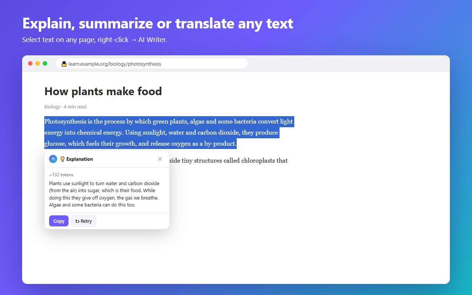The height and width of the screenshot is (295, 472).
Task: Click the yellow minimize window dot
Action: 38,63
